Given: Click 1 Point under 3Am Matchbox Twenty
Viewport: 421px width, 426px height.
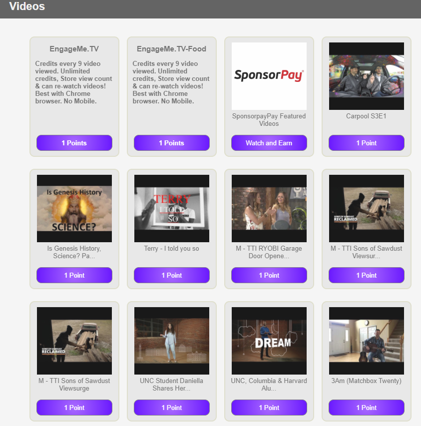Looking at the screenshot, I should tap(366, 408).
